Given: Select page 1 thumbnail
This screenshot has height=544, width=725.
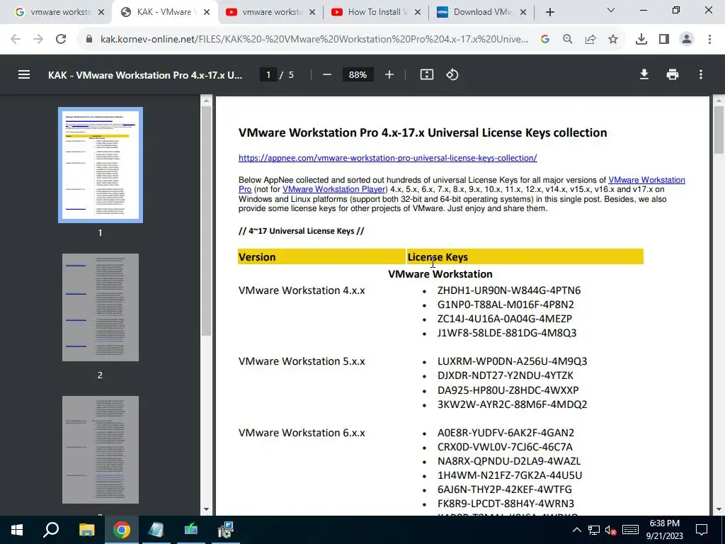Looking at the screenshot, I should click(101, 164).
